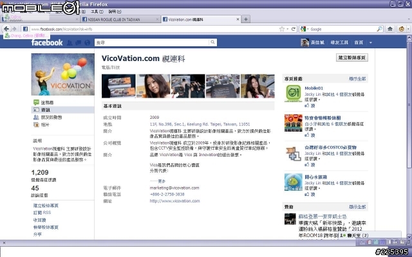The height and width of the screenshot is (257, 412).
Task: Open the last photo thumbnail of woman in white
Action: [257, 86]
